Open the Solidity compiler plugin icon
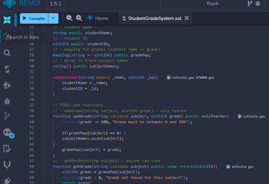 pos(7,69)
